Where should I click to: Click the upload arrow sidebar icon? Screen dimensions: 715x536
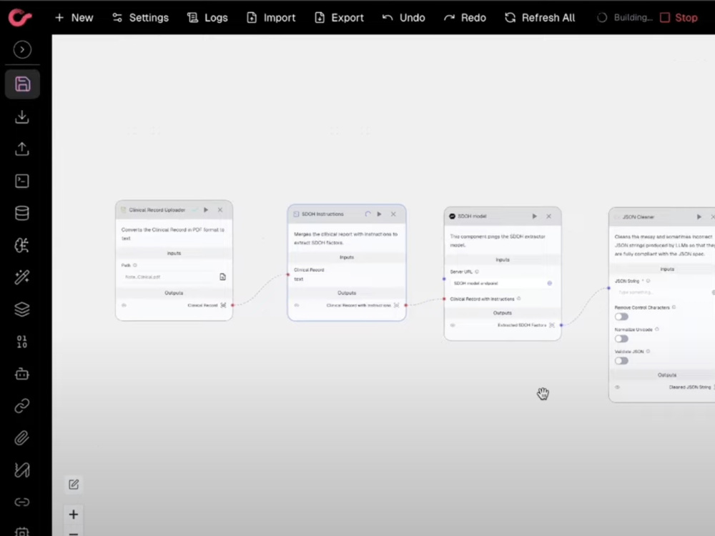(x=22, y=149)
